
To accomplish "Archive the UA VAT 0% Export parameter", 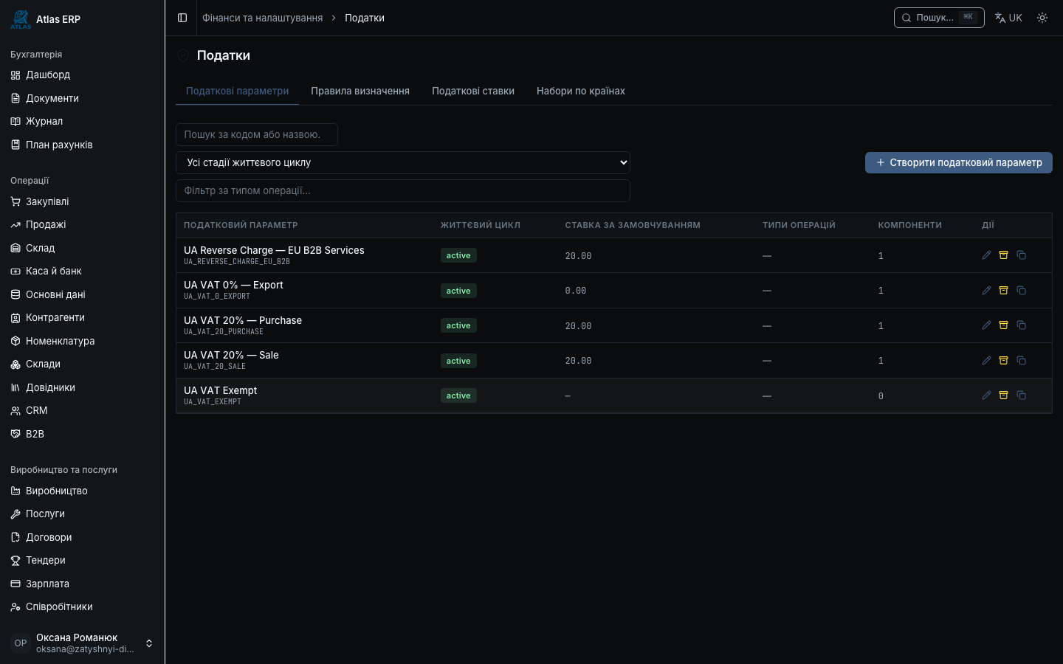I will tap(1004, 291).
